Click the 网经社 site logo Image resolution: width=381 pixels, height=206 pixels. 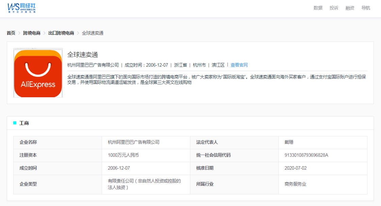22,8
